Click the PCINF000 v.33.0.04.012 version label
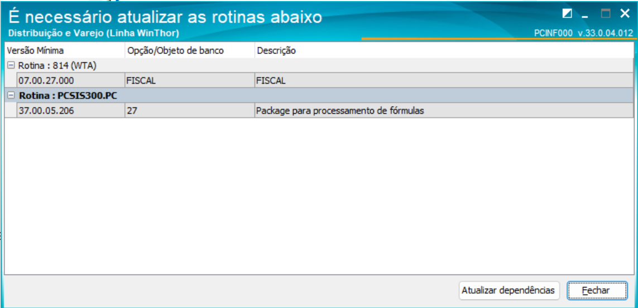The width and height of the screenshot is (638, 308). tap(583, 33)
